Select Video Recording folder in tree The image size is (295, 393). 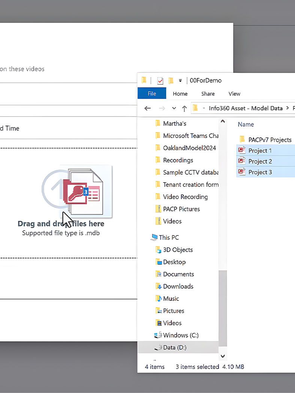185,197
